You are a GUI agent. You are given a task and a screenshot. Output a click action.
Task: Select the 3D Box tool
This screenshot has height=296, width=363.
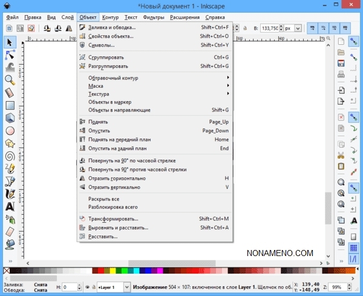10,118
